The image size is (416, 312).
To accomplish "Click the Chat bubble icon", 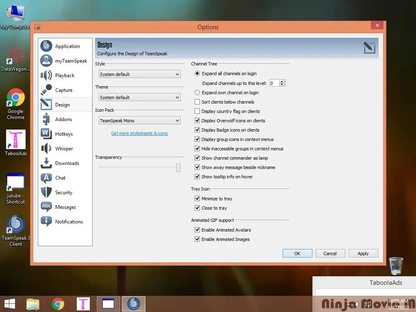I will point(46,178).
